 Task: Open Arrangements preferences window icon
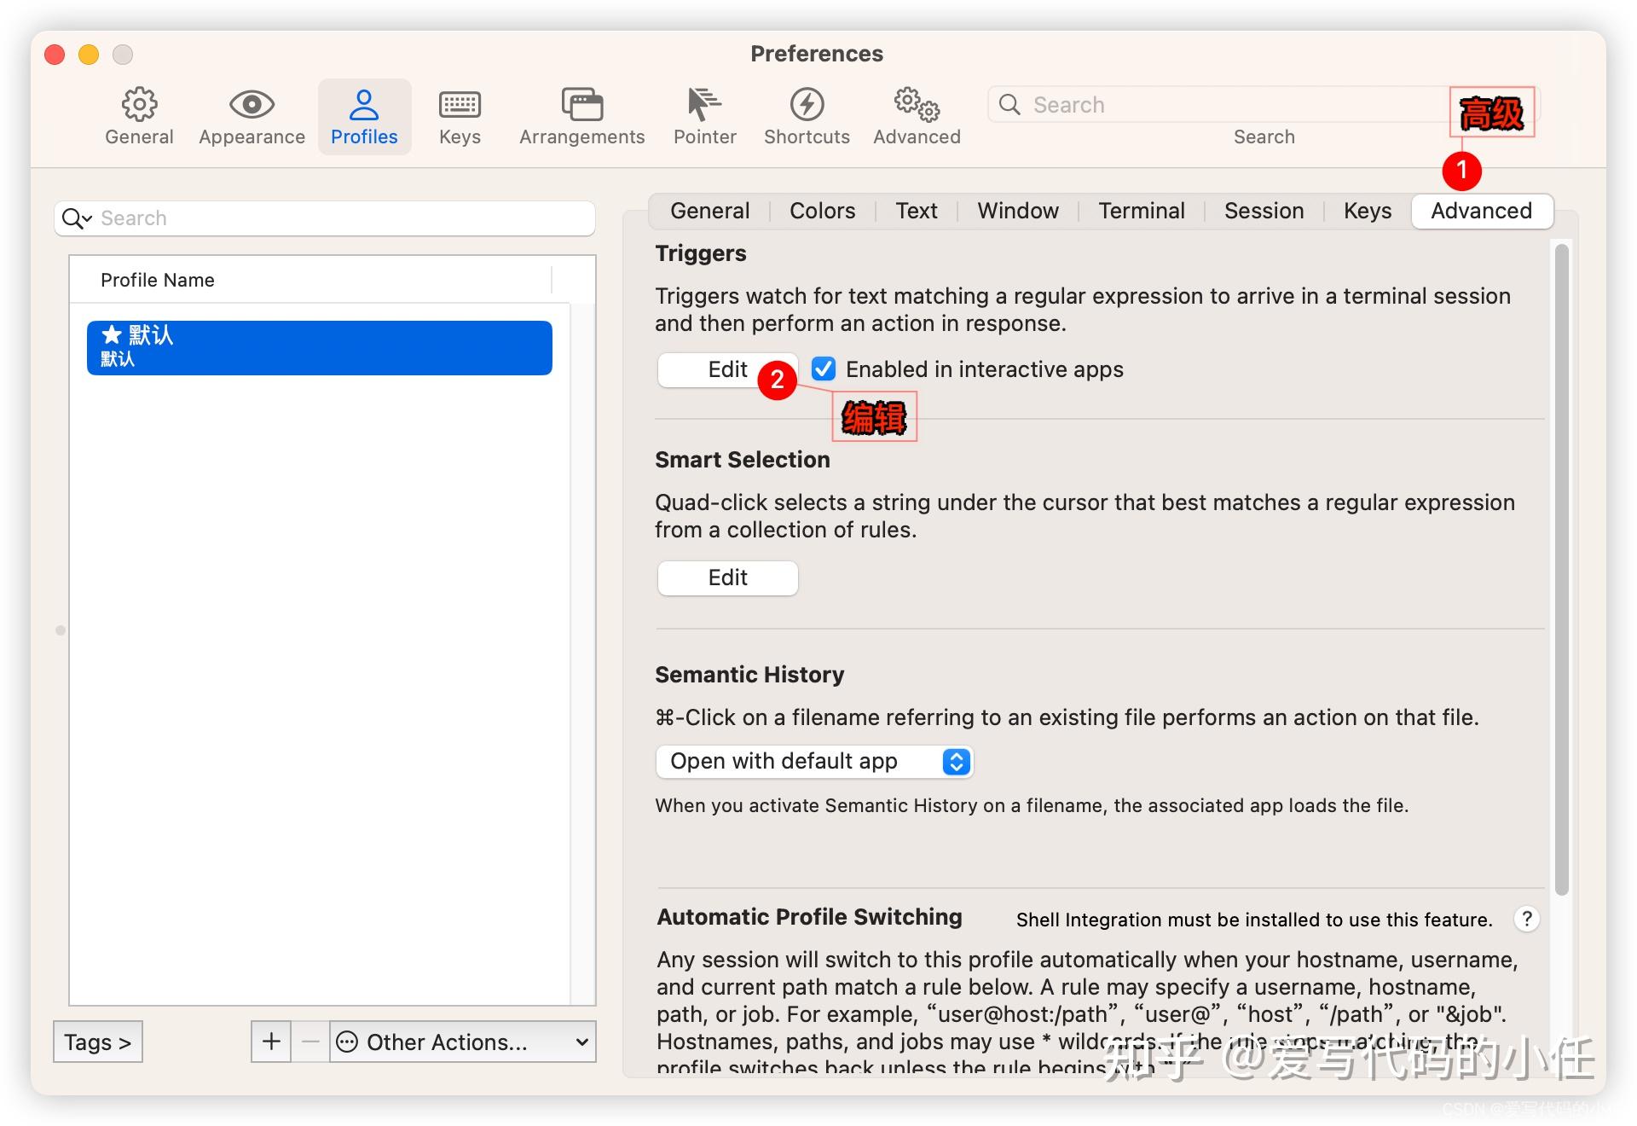[x=581, y=106]
